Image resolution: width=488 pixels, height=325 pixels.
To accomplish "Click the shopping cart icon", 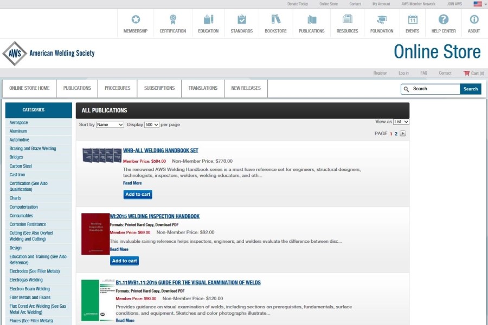I will 466,73.
